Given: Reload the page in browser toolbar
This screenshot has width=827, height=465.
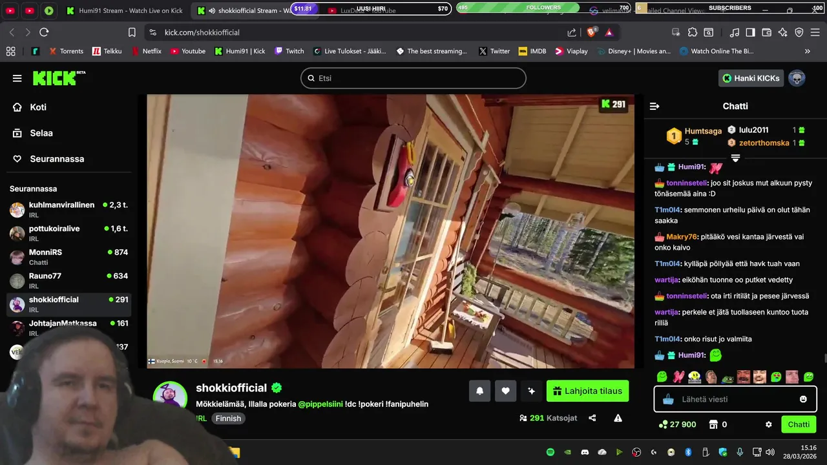Looking at the screenshot, I should click(44, 32).
